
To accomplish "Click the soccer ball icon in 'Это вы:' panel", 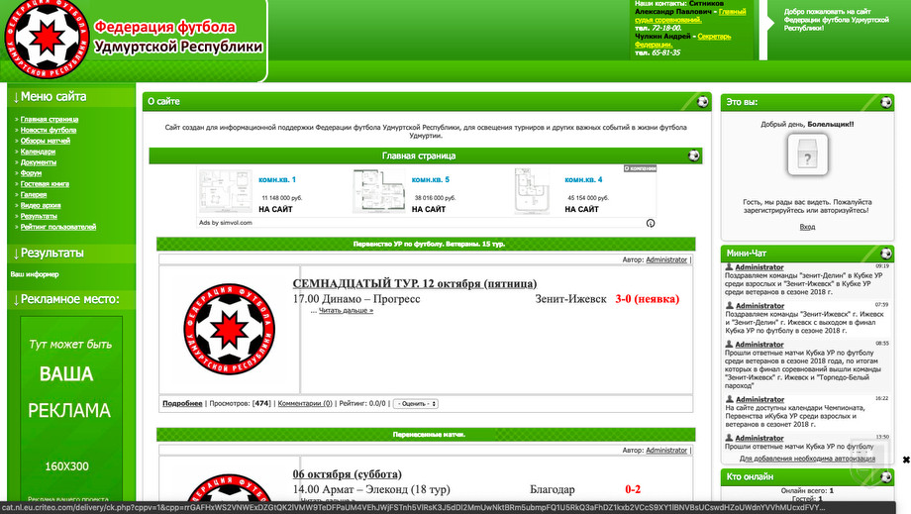I will tap(885, 102).
